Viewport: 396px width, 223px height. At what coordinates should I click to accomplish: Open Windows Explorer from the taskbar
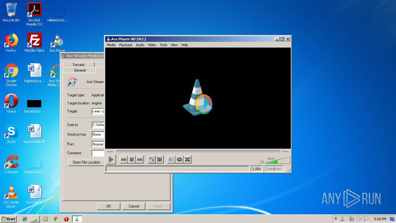click(x=35, y=219)
